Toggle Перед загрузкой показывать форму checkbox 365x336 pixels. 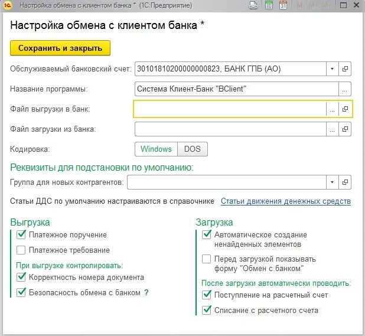coord(207,259)
